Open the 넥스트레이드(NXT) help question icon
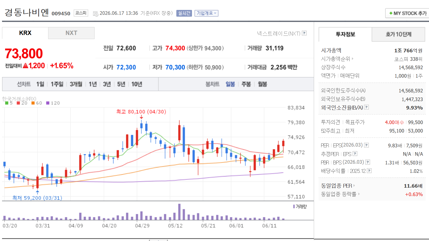Screen dimensions: 429x241 304,33
